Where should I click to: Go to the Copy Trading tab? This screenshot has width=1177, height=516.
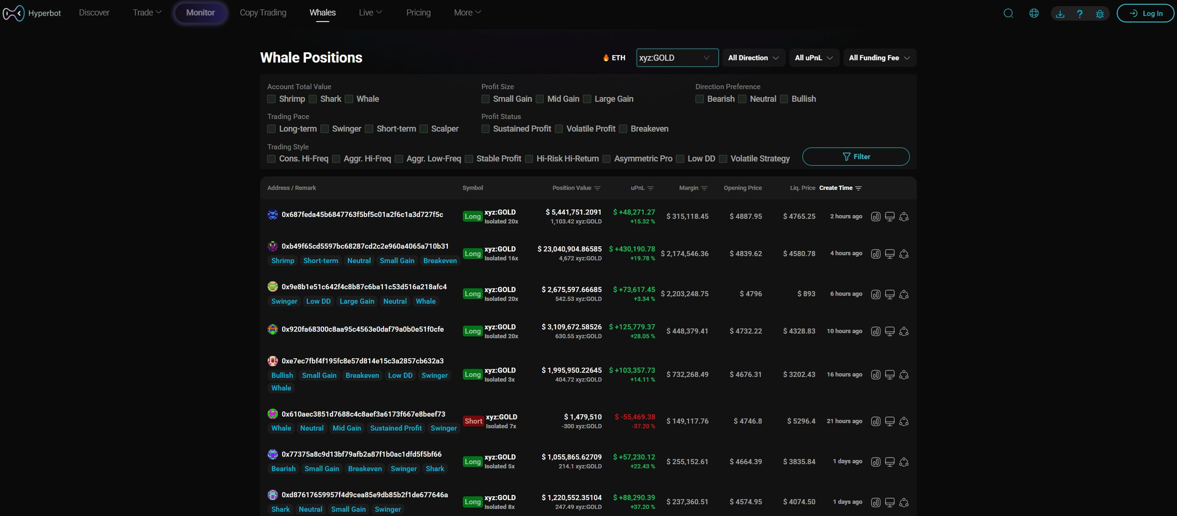(x=263, y=12)
